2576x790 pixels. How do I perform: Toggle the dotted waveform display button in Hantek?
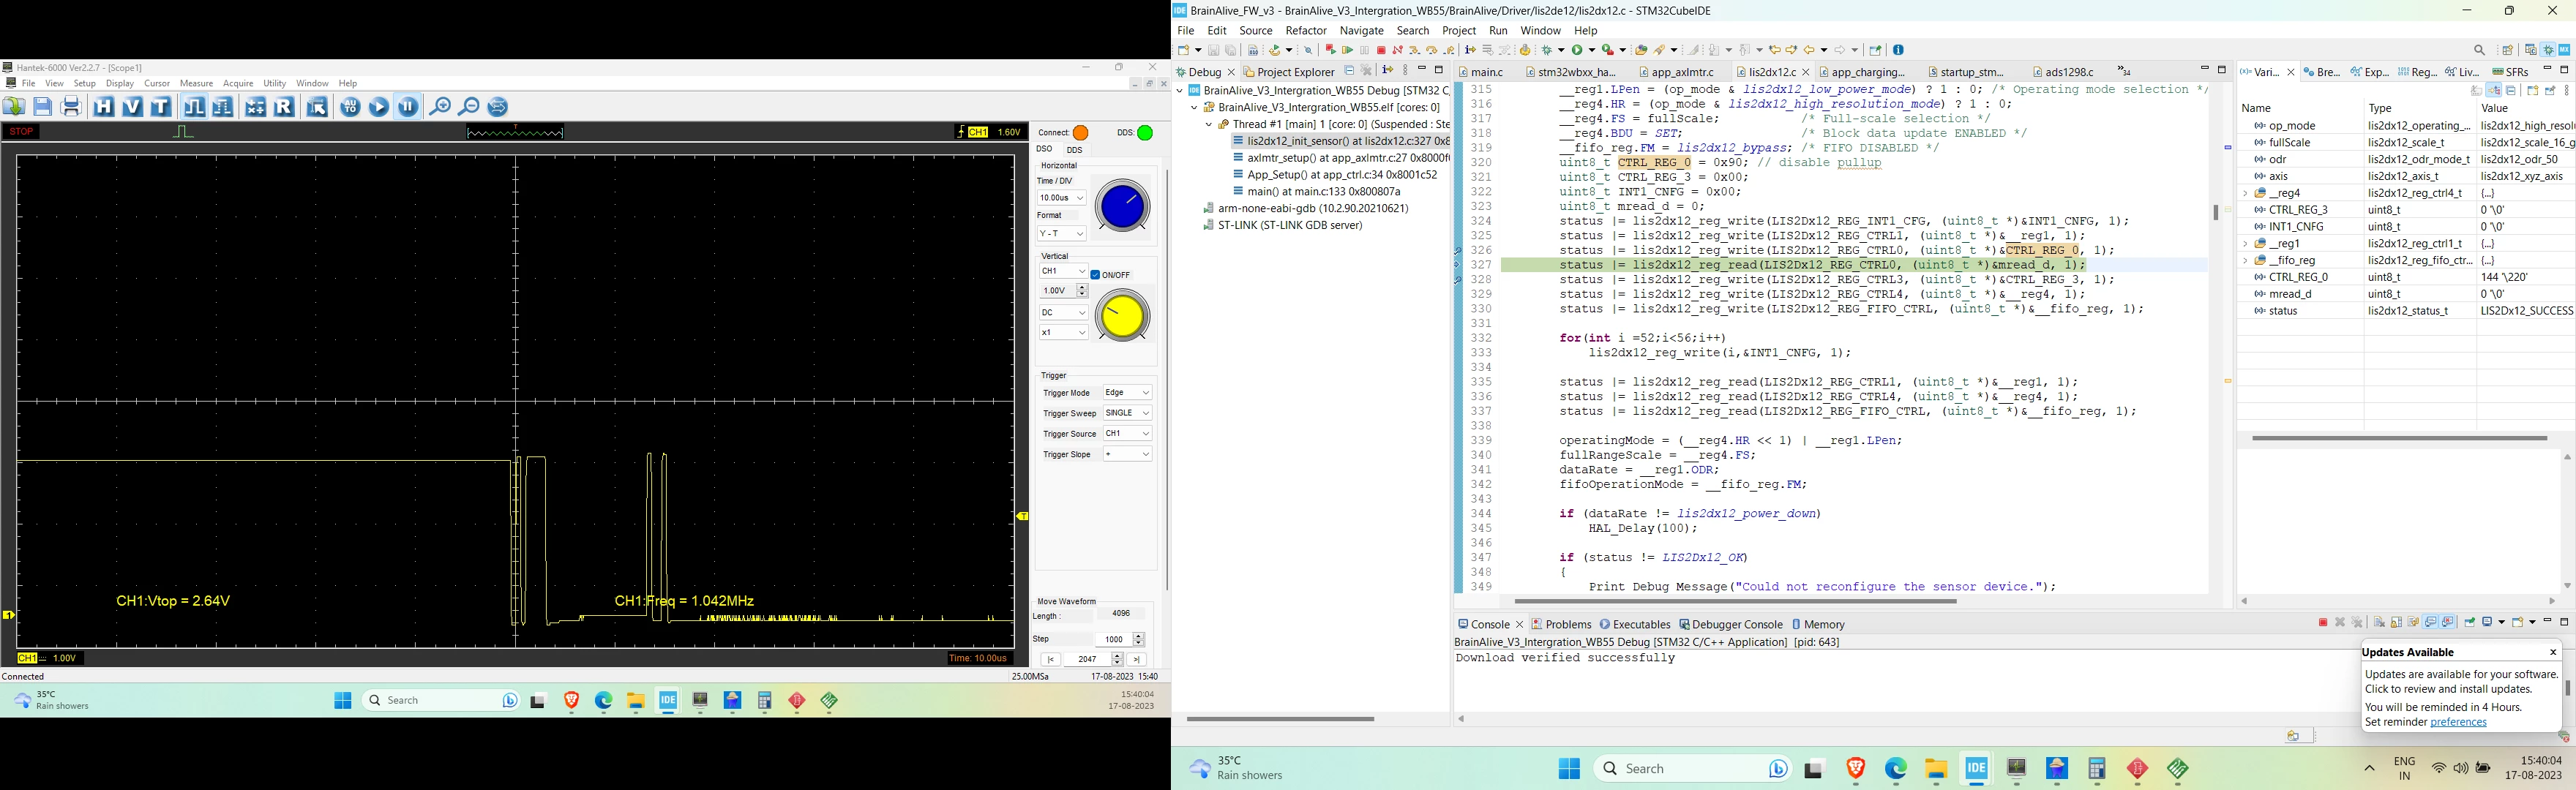click(222, 106)
